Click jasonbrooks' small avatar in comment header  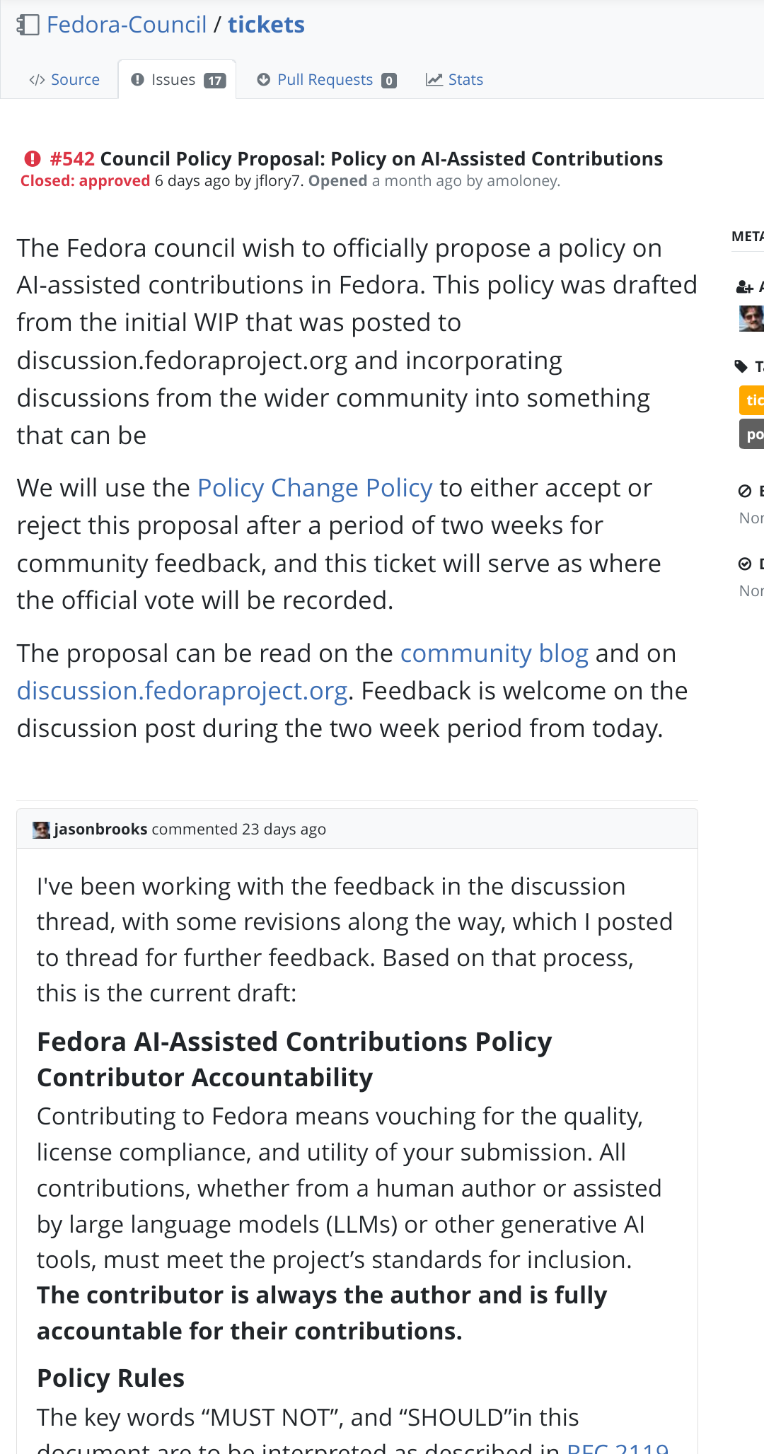pos(42,830)
